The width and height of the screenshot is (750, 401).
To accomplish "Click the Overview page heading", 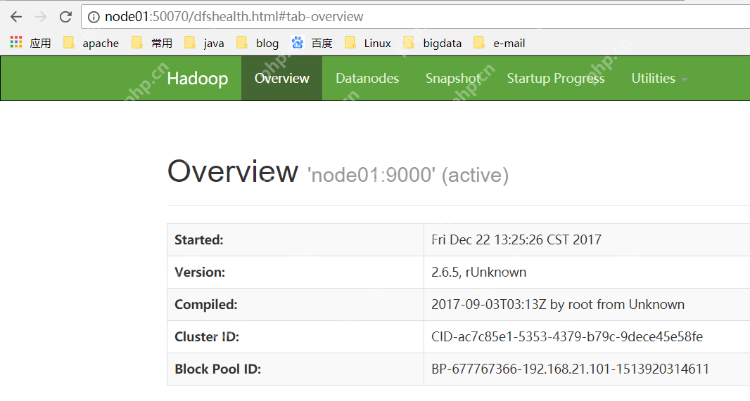I will [x=232, y=171].
